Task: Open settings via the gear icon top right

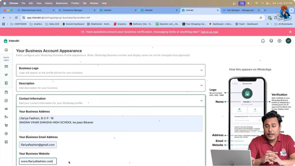Action: tap(279, 41)
